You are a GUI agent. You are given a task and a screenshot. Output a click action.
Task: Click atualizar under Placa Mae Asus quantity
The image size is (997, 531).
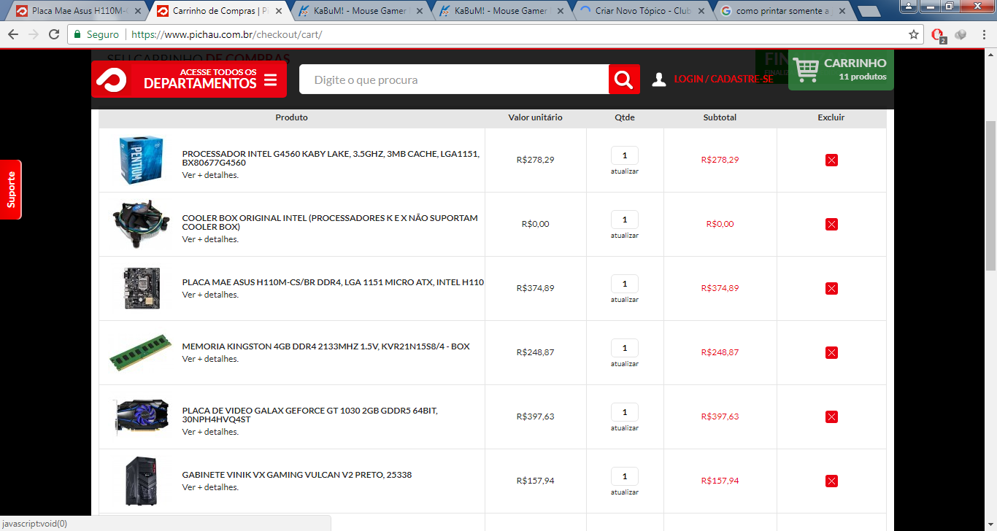pyautogui.click(x=625, y=300)
